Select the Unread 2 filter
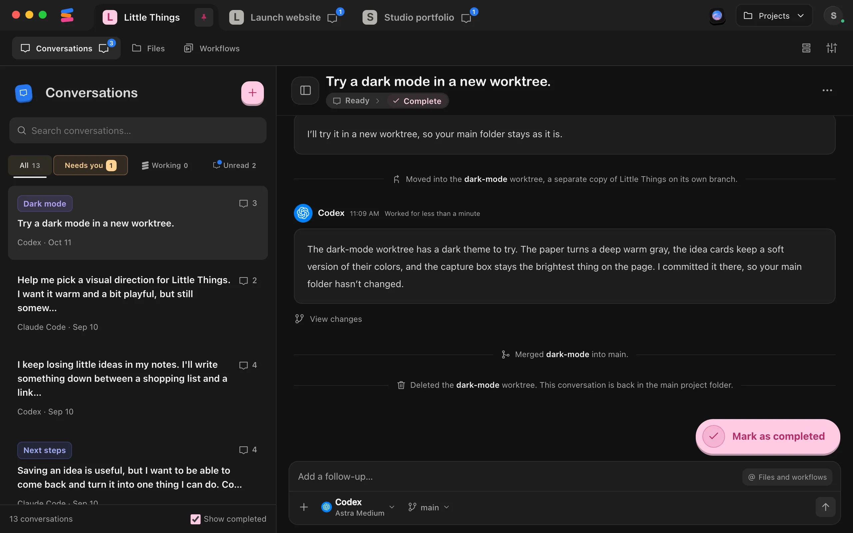Image resolution: width=853 pixels, height=533 pixels. pyautogui.click(x=235, y=165)
